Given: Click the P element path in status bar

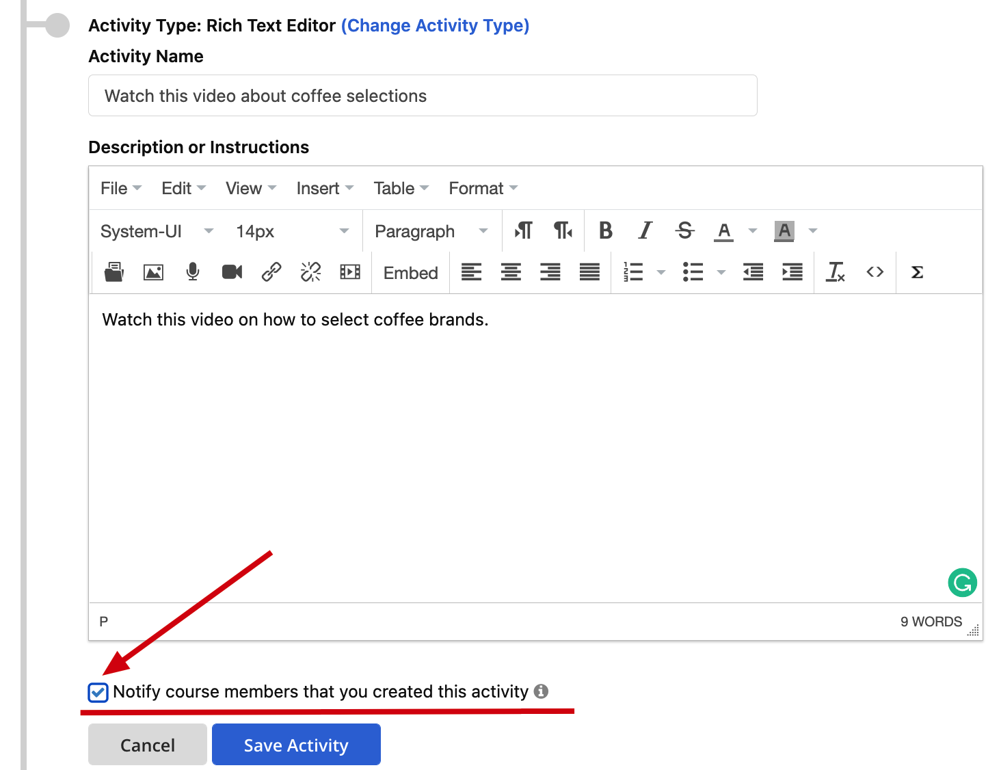Looking at the screenshot, I should pyautogui.click(x=104, y=622).
